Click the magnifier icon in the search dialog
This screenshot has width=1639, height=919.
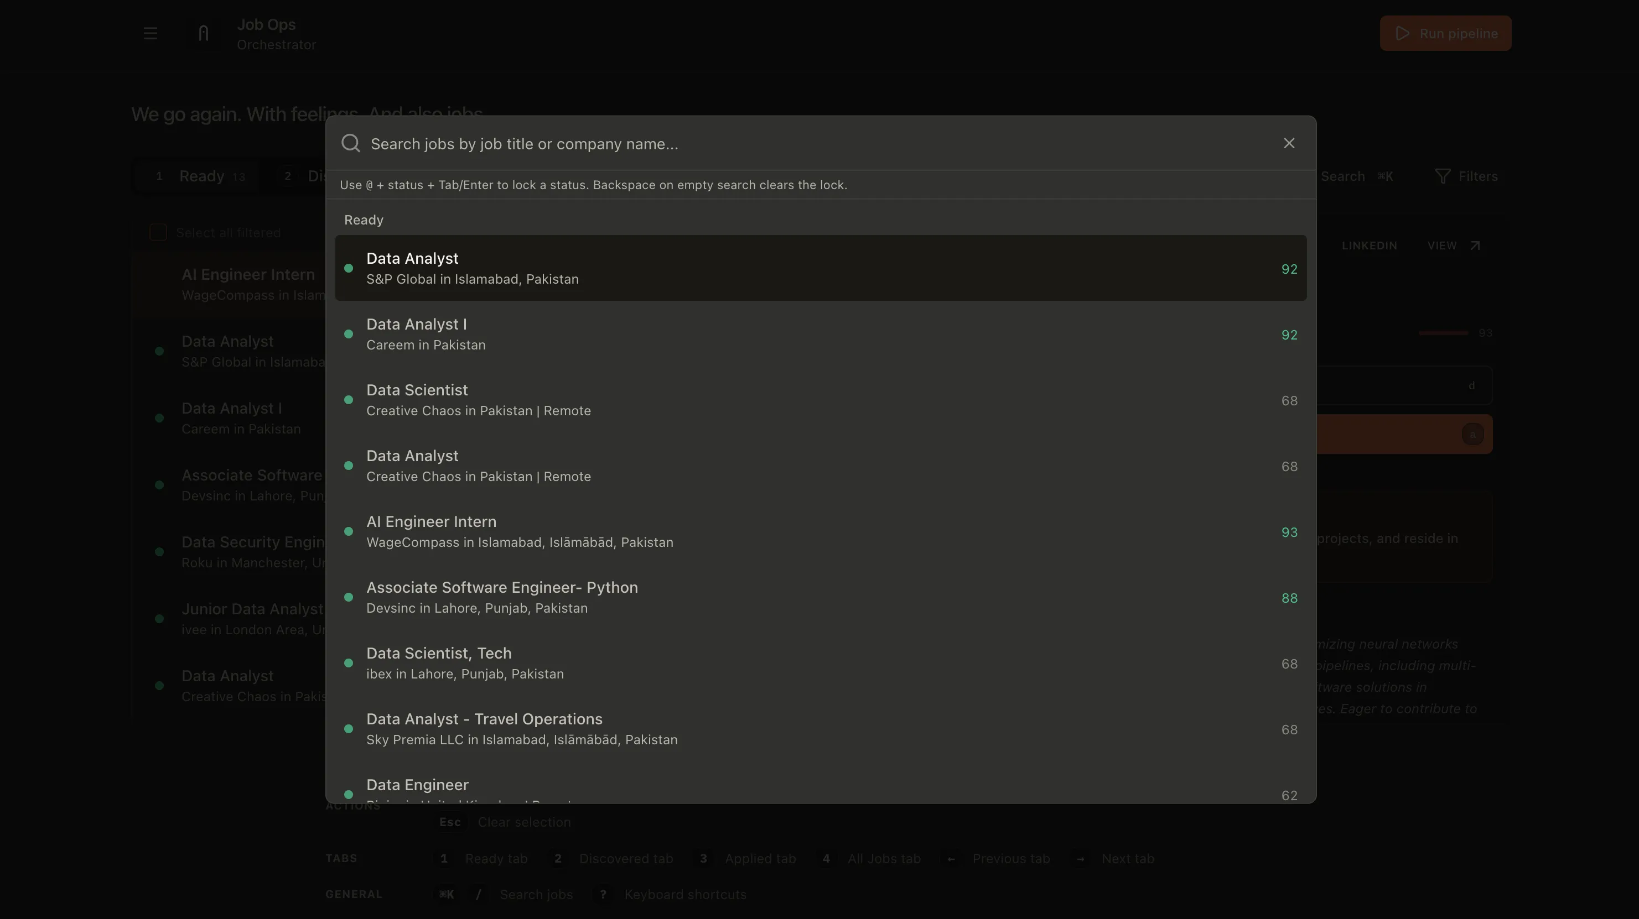[x=350, y=143]
